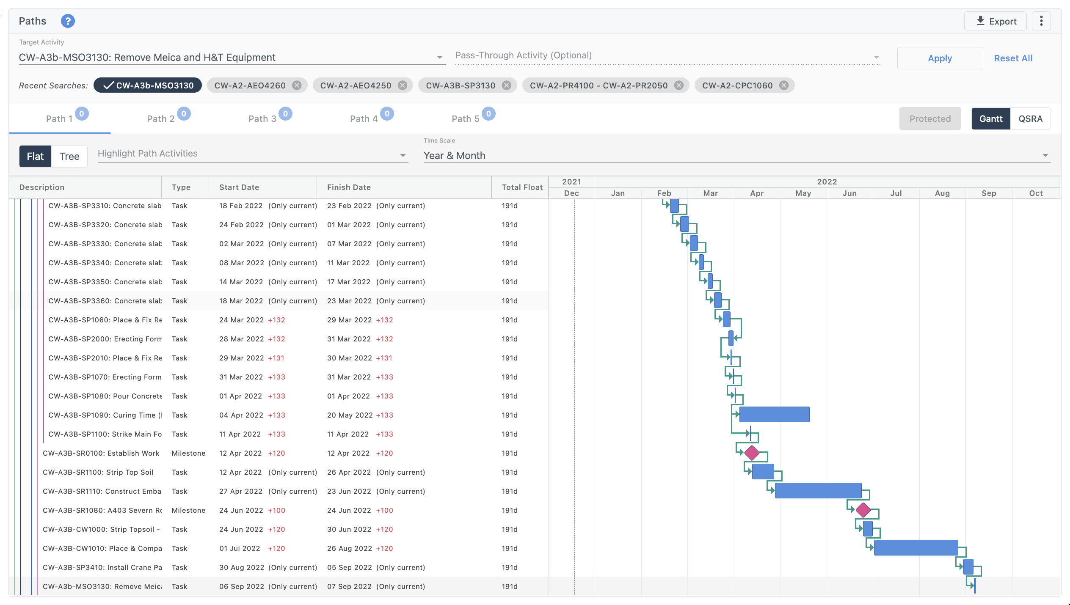Select row CW-A3B-SP3310: Concrete slab
This screenshot has height=605, width=1070.
coord(279,206)
